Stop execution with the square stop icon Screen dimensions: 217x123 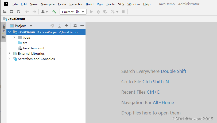click(123, 12)
